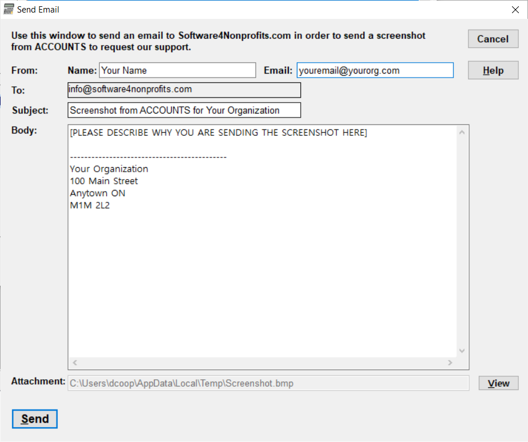Click the 'Your Organization' line in body
The width and height of the screenshot is (528, 442).
(x=109, y=169)
